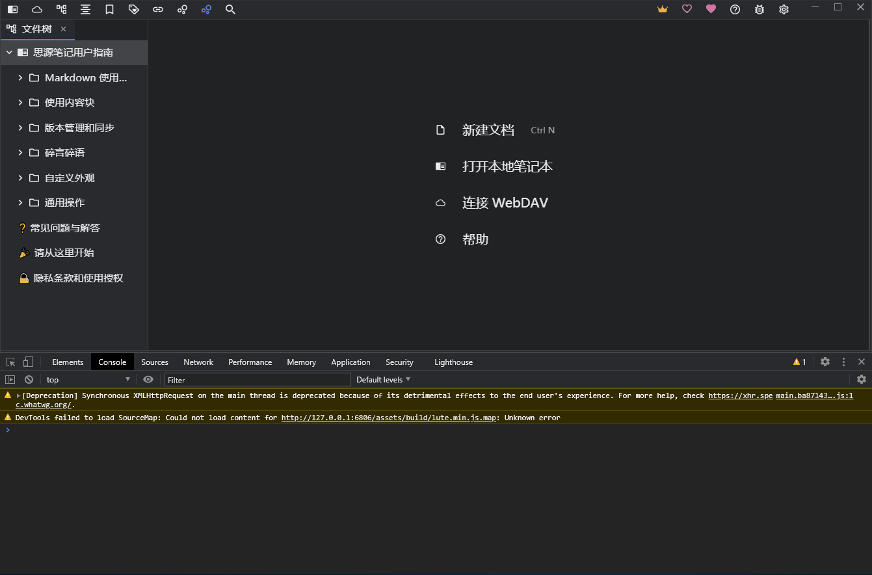Toggle live expression eye icon
872x575 pixels.
tap(148, 380)
